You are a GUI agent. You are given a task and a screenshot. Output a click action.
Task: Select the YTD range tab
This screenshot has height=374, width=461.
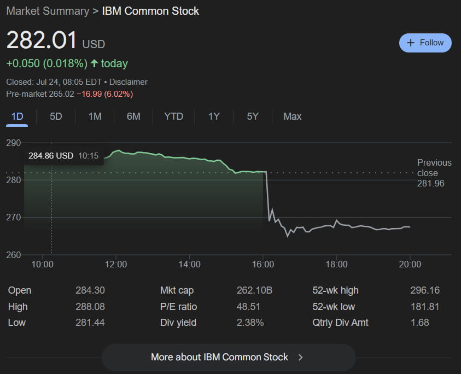173,116
